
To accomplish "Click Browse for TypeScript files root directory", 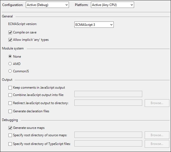I will click(x=157, y=144).
